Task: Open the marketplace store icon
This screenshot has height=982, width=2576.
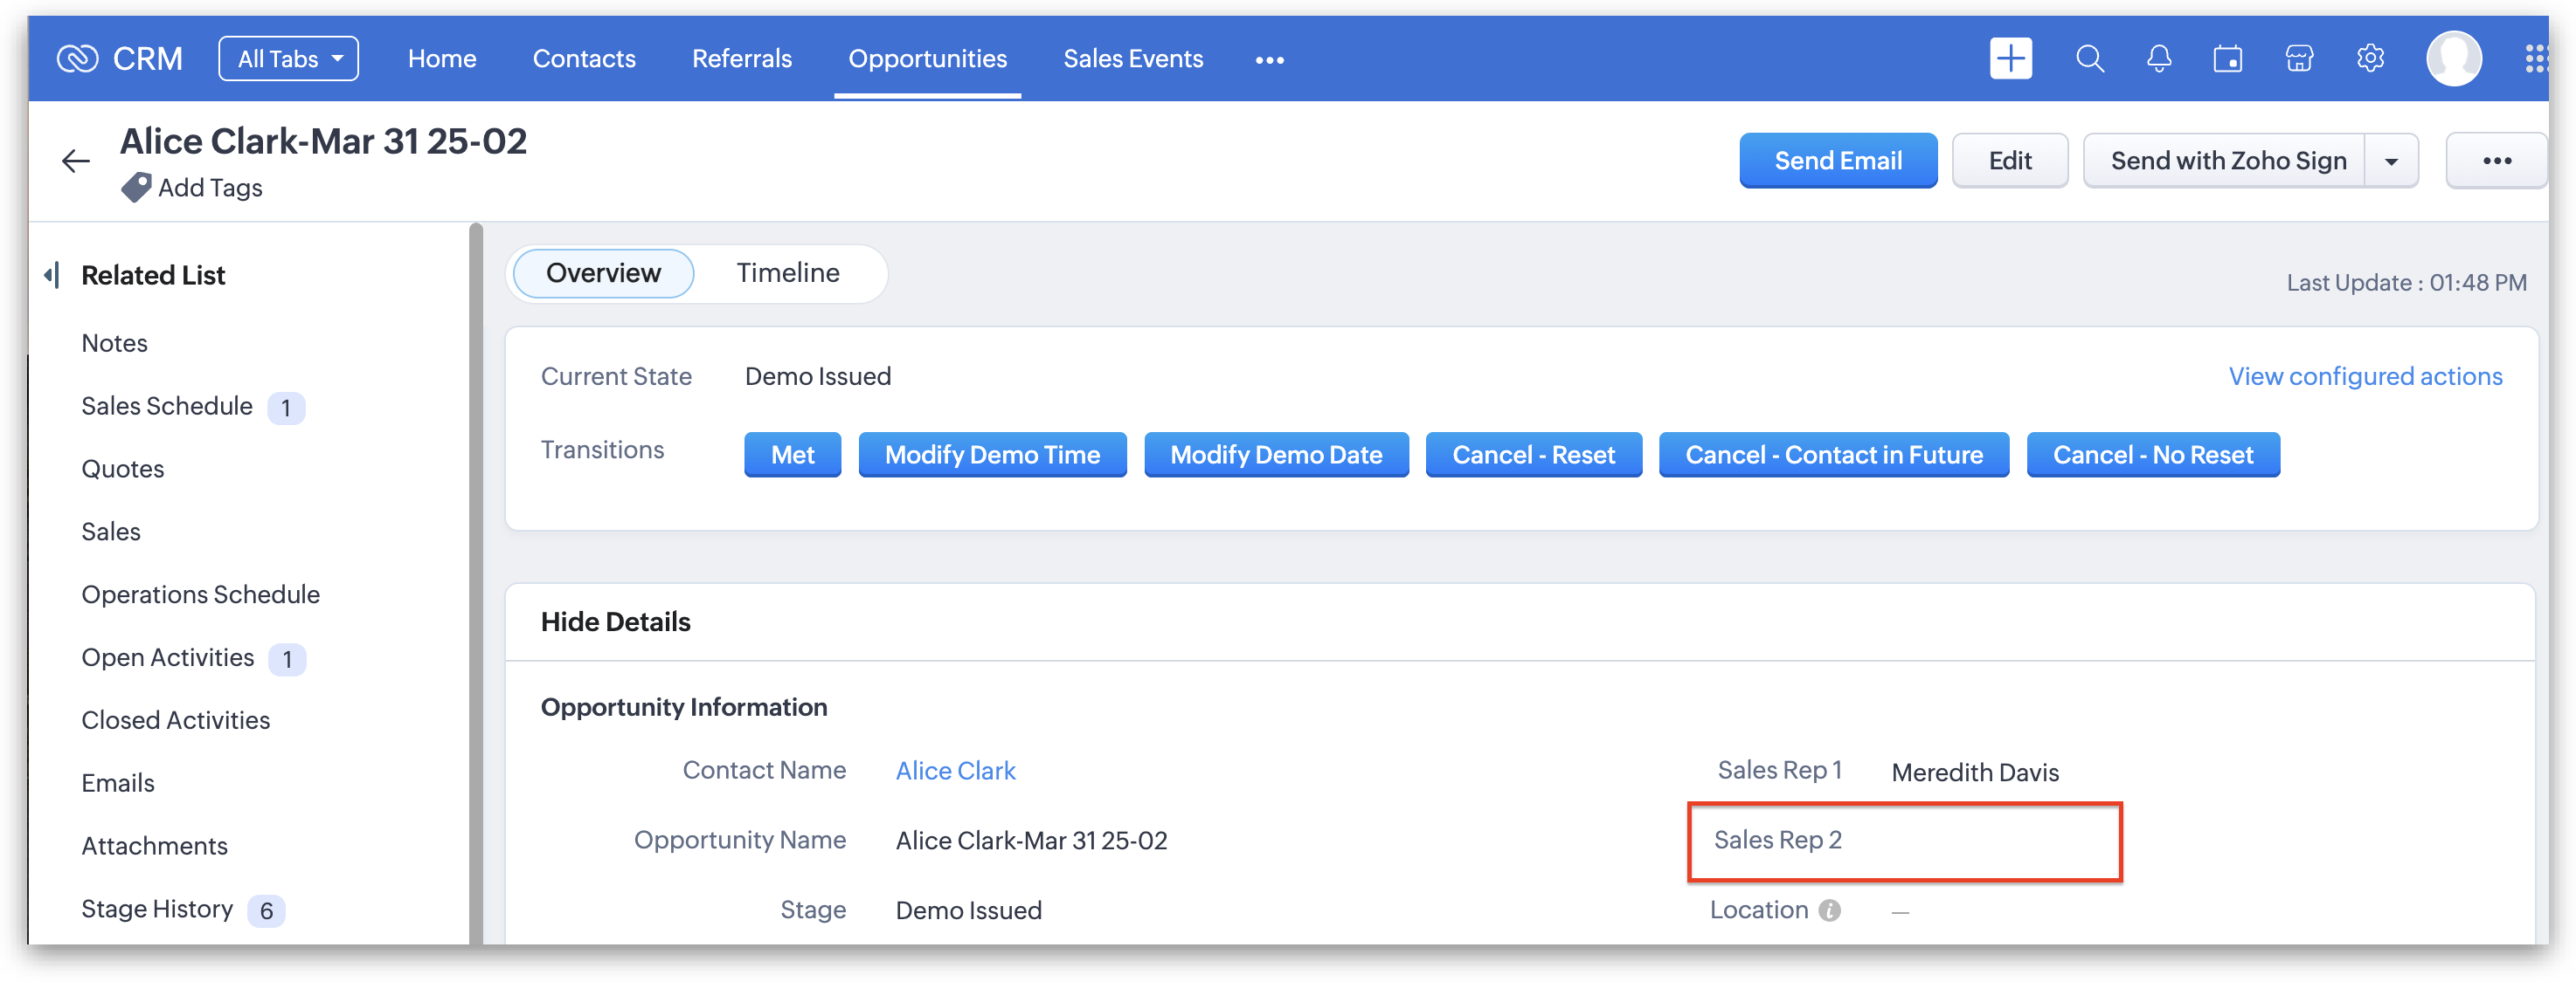Action: click(x=2298, y=59)
